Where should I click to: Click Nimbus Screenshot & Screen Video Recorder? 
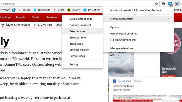click(x=138, y=10)
